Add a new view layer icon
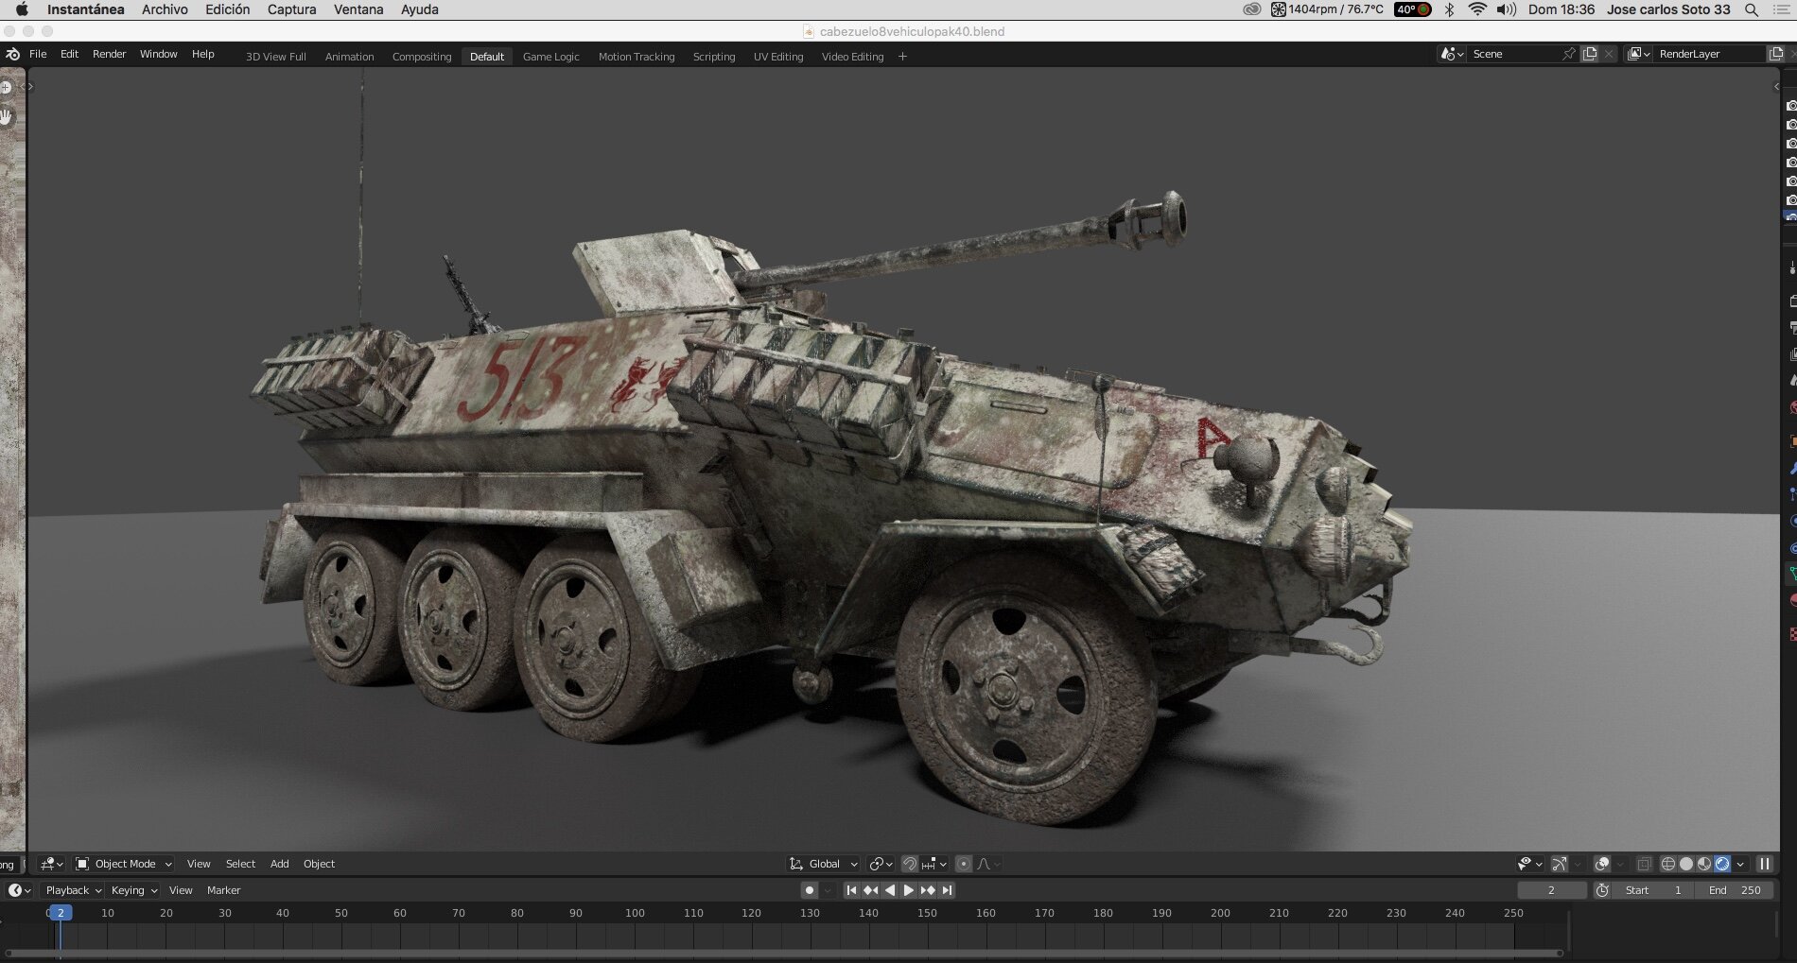The image size is (1797, 963). tap(1776, 54)
